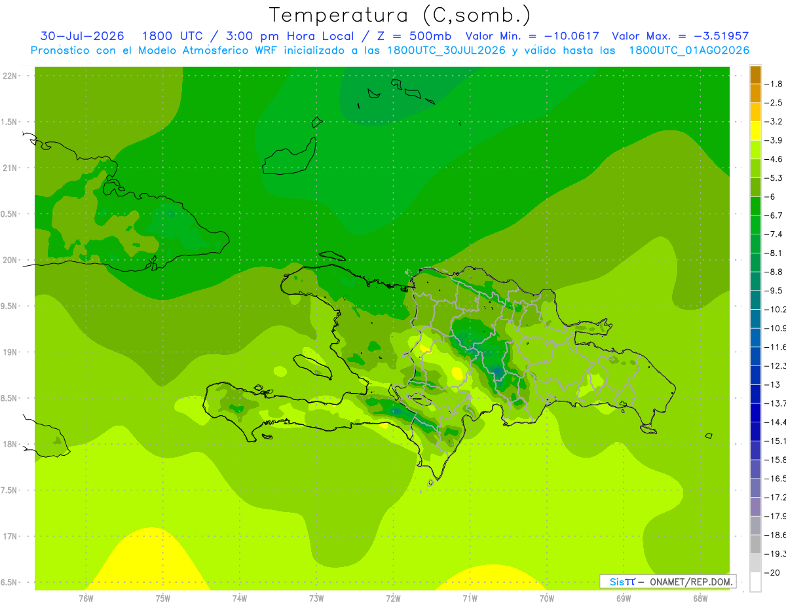The height and width of the screenshot is (607, 786).
Task: Click the "17N" latitude label
Action: (10, 537)
